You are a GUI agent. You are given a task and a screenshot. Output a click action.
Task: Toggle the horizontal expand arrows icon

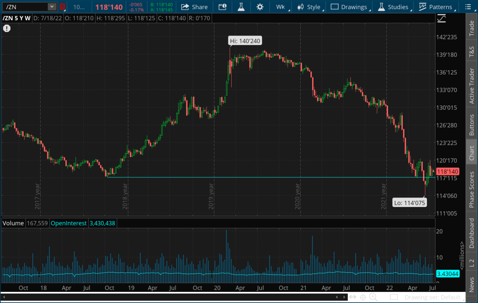[x=352, y=297]
